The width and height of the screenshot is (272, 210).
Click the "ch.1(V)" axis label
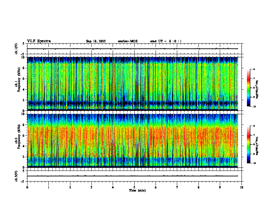click(x=16, y=49)
